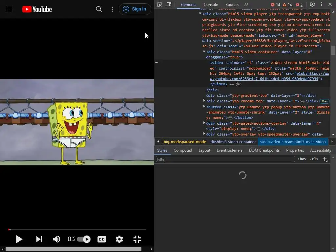The width and height of the screenshot is (336, 252).
Task: Toggle closed captions CC button
Action: tap(102, 239)
